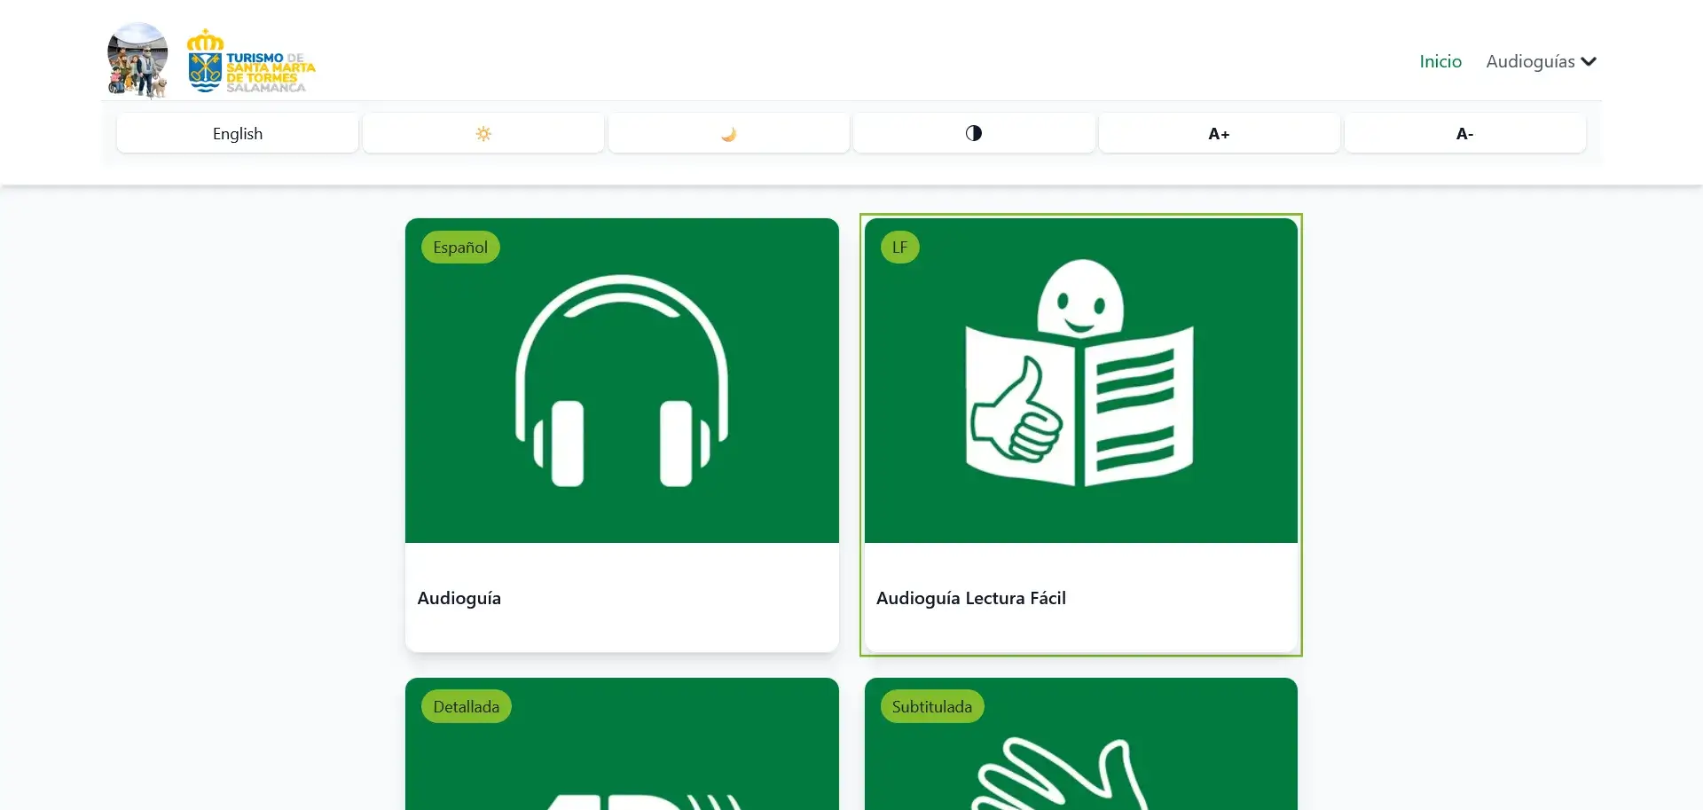Click the Detallada badge
Viewport: 1703px width, 810px height.
tap(466, 707)
